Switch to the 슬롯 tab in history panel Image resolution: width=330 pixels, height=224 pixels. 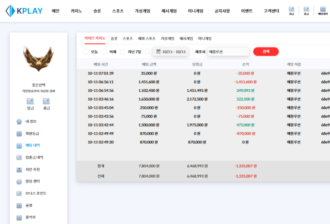click(x=114, y=38)
